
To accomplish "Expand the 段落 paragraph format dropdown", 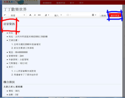I will [17, 15].
